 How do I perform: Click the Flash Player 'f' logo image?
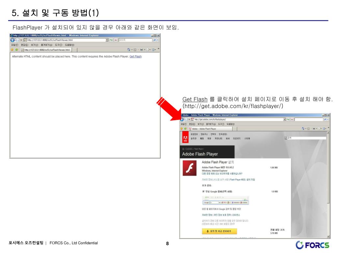click(x=189, y=168)
